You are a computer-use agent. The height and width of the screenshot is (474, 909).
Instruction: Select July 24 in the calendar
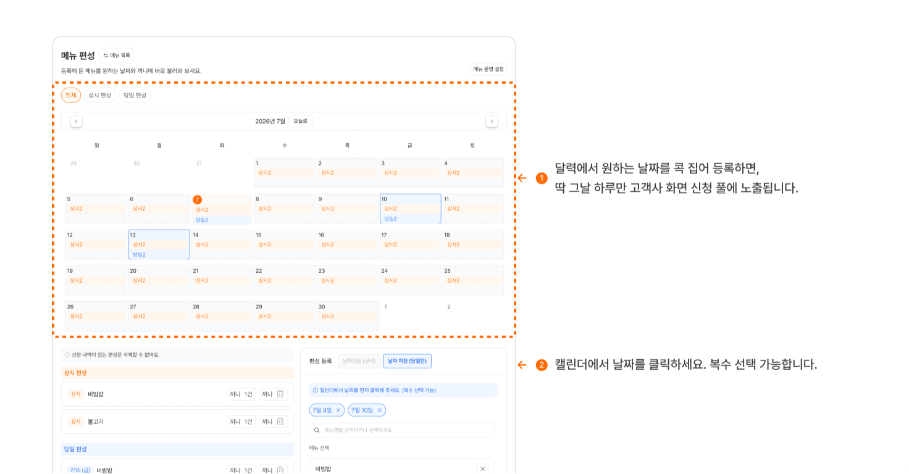coord(411,280)
